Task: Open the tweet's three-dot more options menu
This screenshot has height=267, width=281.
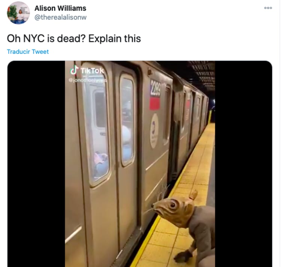Action: click(268, 8)
